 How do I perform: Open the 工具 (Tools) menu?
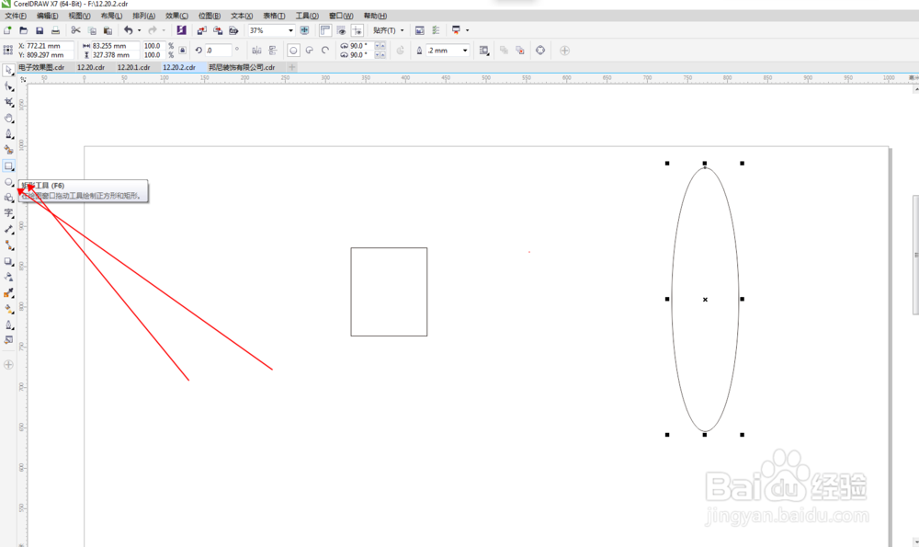point(307,16)
